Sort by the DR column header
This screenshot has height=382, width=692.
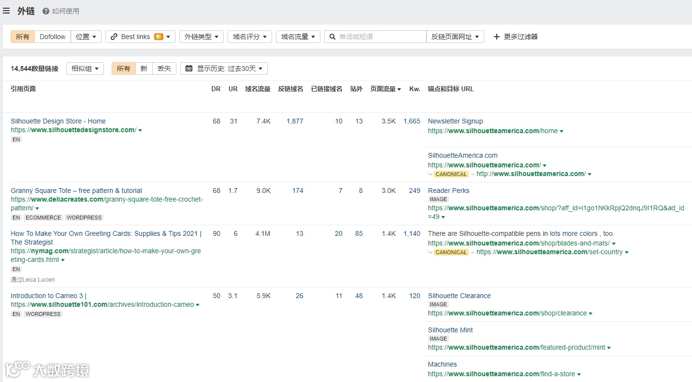point(216,89)
